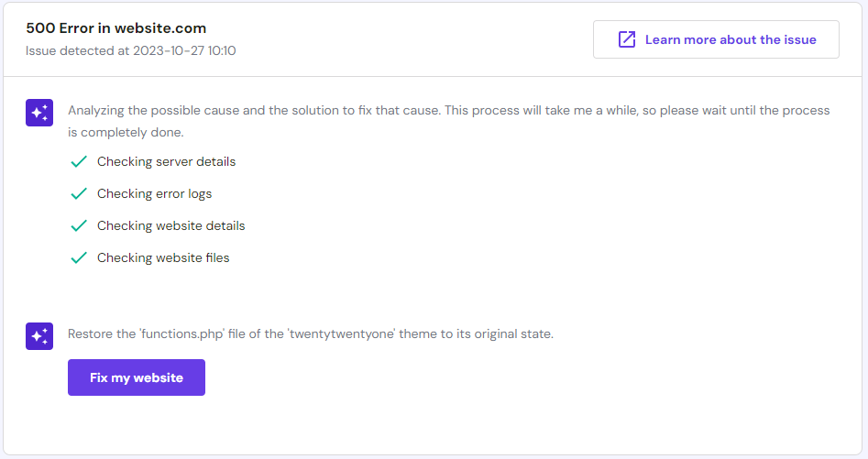Click the checkmark next to Checking error logs
Image resolution: width=868 pixels, height=459 pixels.
(79, 194)
